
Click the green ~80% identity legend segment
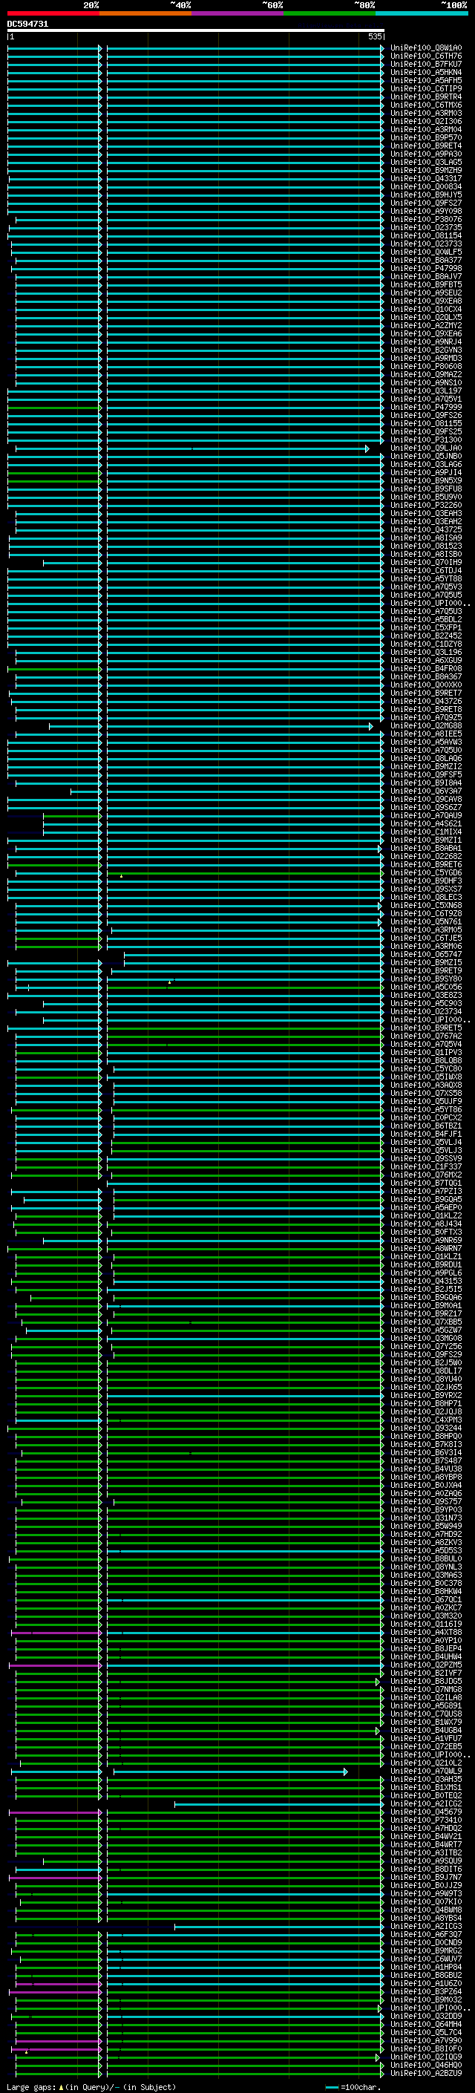pos(330,13)
